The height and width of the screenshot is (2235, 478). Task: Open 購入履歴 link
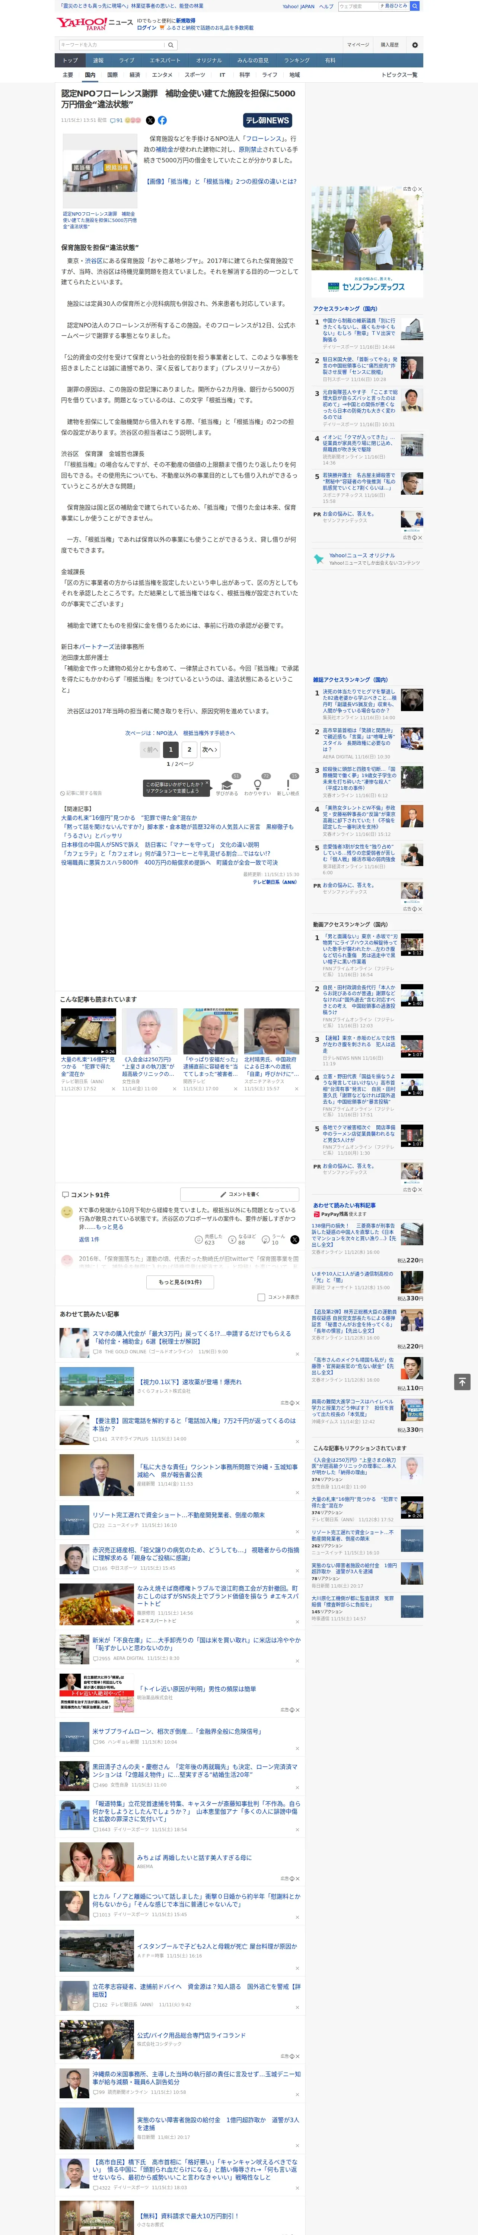389,45
